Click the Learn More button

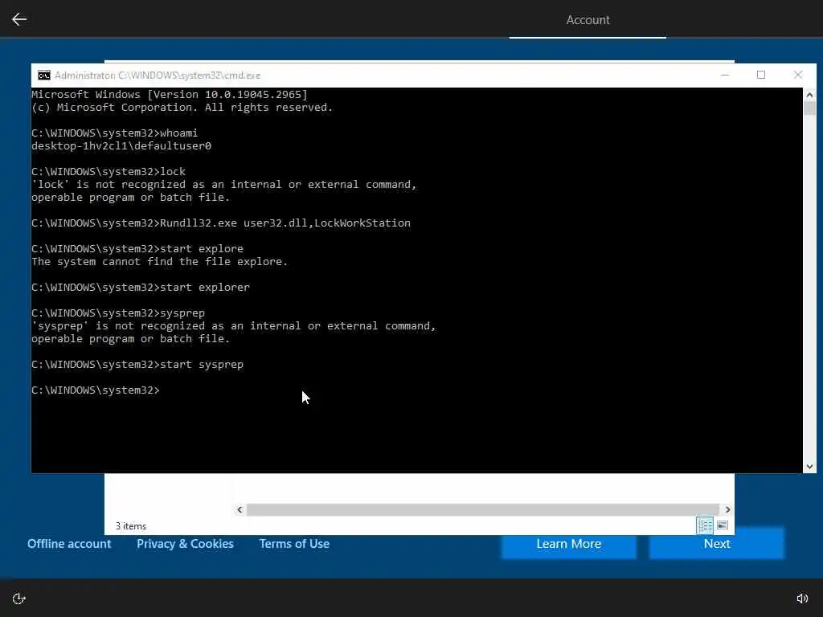coord(569,544)
